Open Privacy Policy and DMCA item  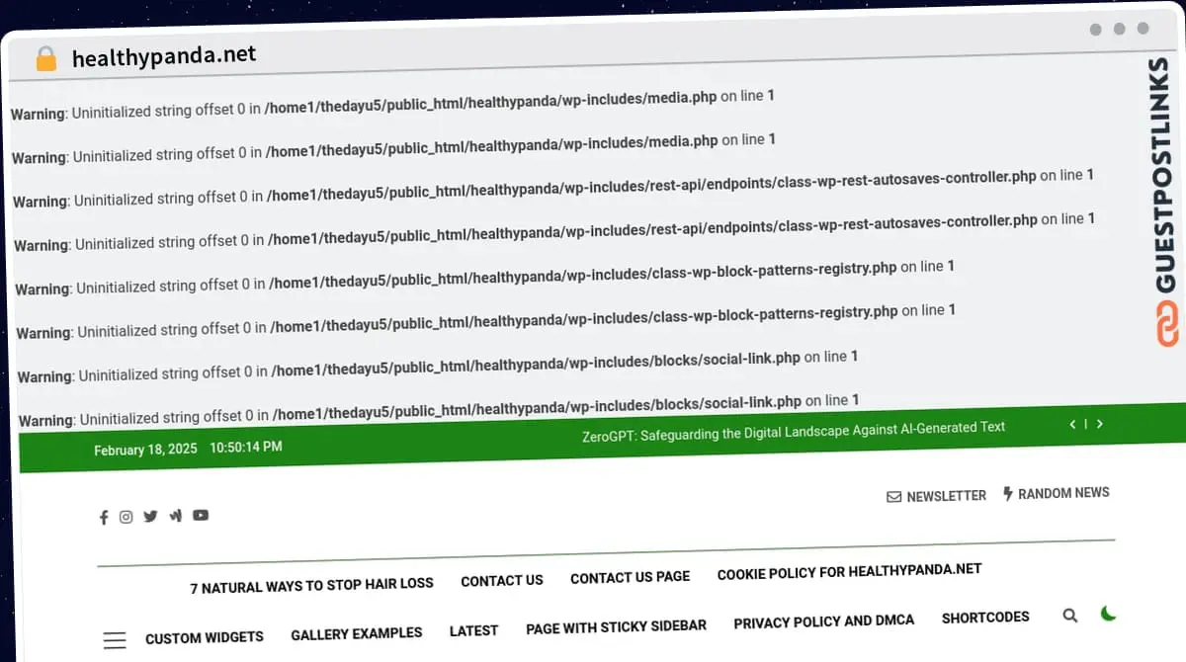[x=824, y=621]
